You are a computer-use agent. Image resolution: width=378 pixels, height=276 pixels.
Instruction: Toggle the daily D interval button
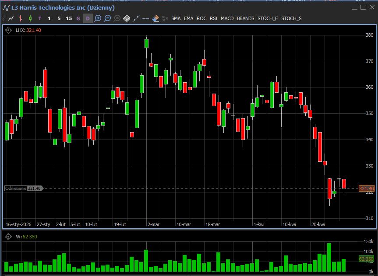88,18
